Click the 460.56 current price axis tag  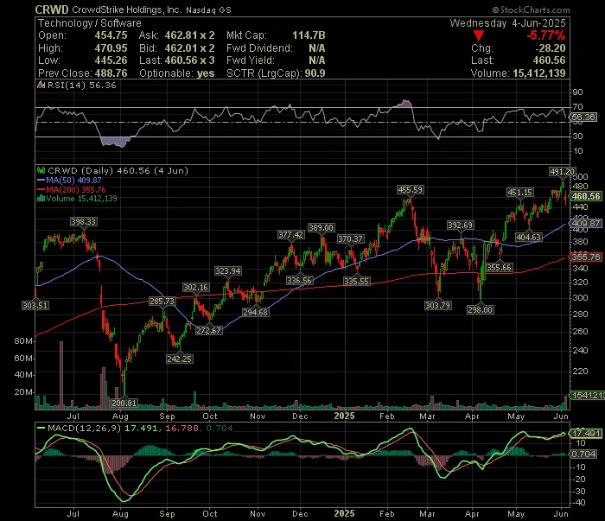[586, 196]
